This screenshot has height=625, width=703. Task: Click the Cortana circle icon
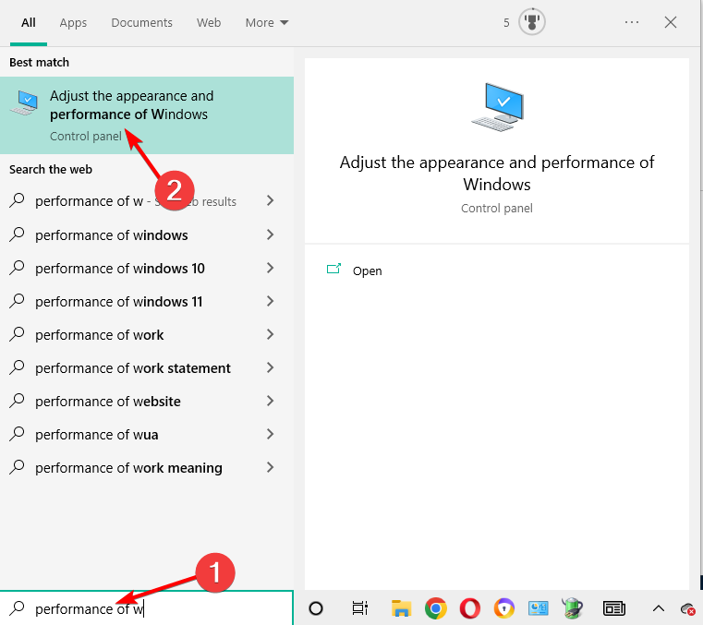(316, 607)
